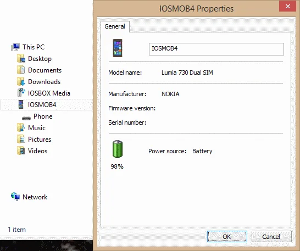Click the Serial number label
The height and width of the screenshot is (251, 300).
127,122
